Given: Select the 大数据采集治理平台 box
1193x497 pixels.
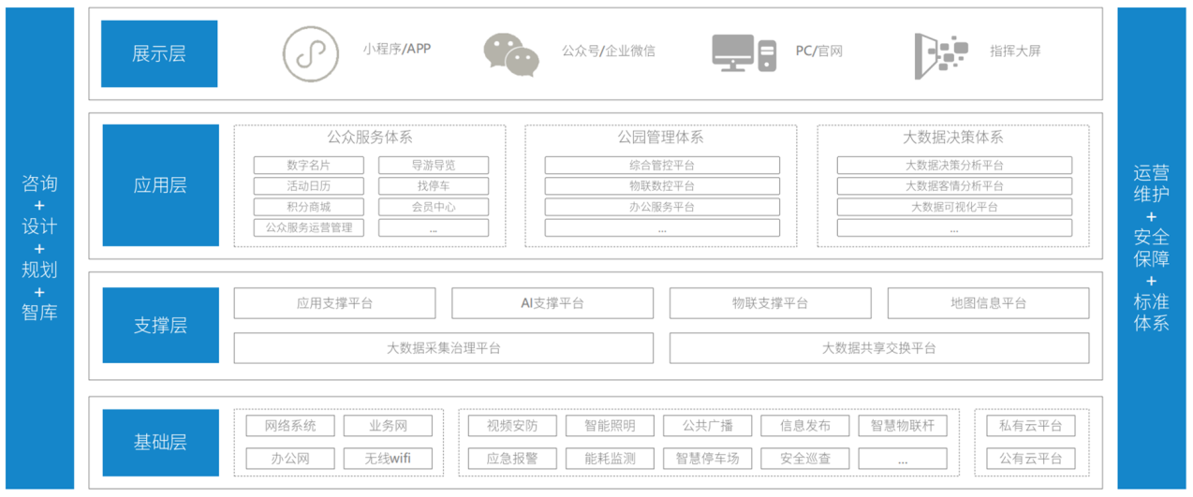Looking at the screenshot, I should 443,348.
